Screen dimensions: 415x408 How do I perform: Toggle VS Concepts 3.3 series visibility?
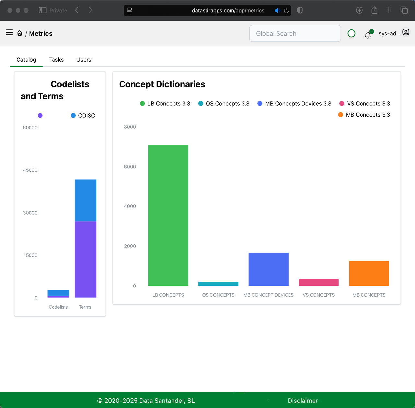[364, 103]
